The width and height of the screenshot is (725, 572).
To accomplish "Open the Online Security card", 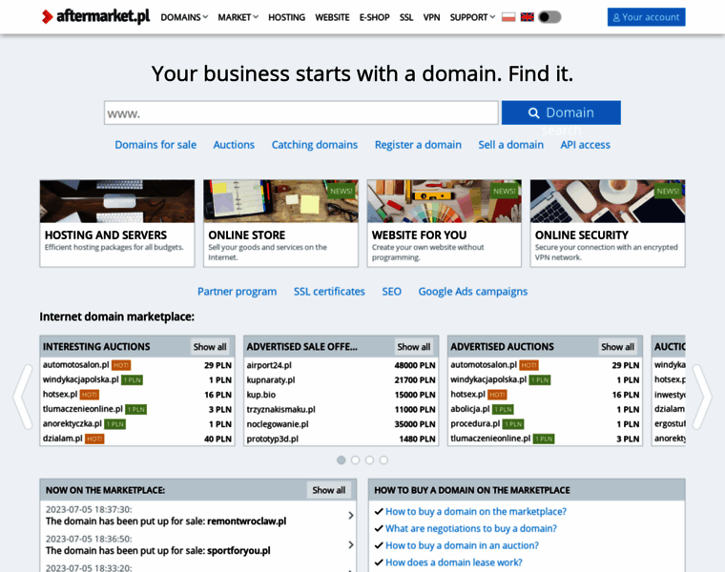I will tap(608, 223).
